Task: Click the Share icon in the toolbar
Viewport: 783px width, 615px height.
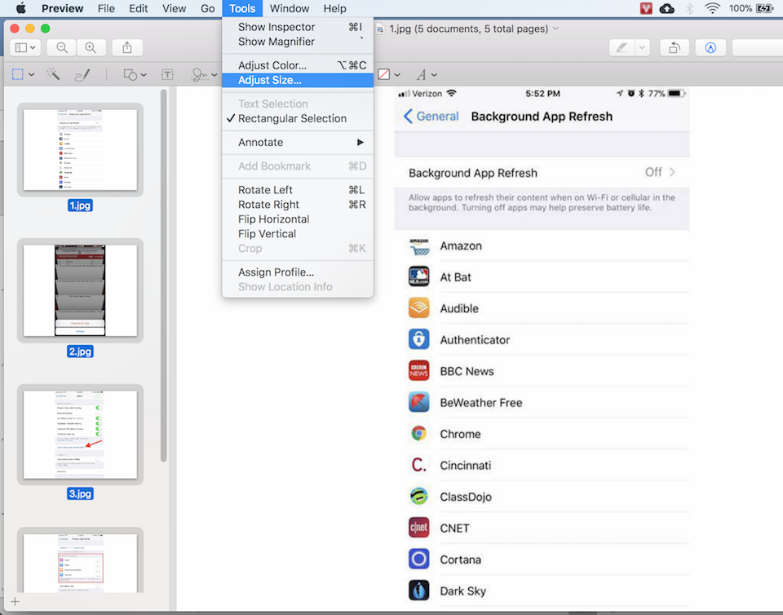Action: click(x=126, y=46)
